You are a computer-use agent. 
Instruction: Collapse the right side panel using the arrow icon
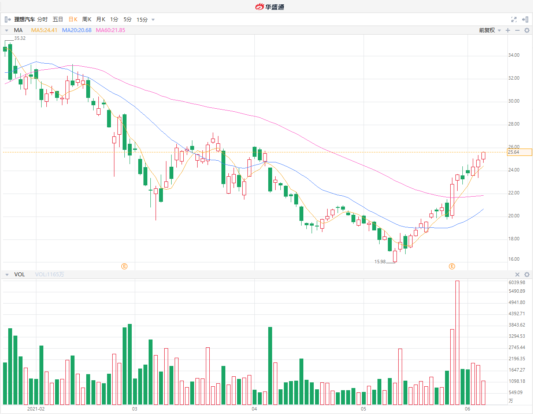526,19
